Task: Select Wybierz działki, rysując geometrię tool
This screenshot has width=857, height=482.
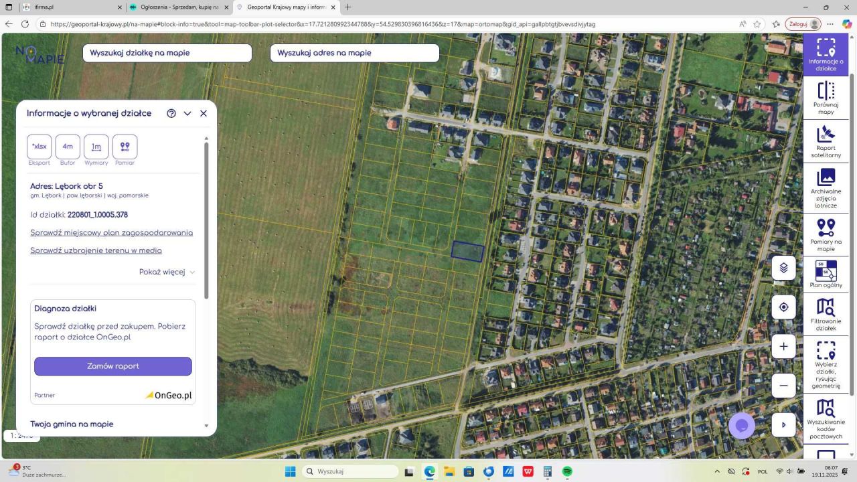Action: [x=826, y=366]
